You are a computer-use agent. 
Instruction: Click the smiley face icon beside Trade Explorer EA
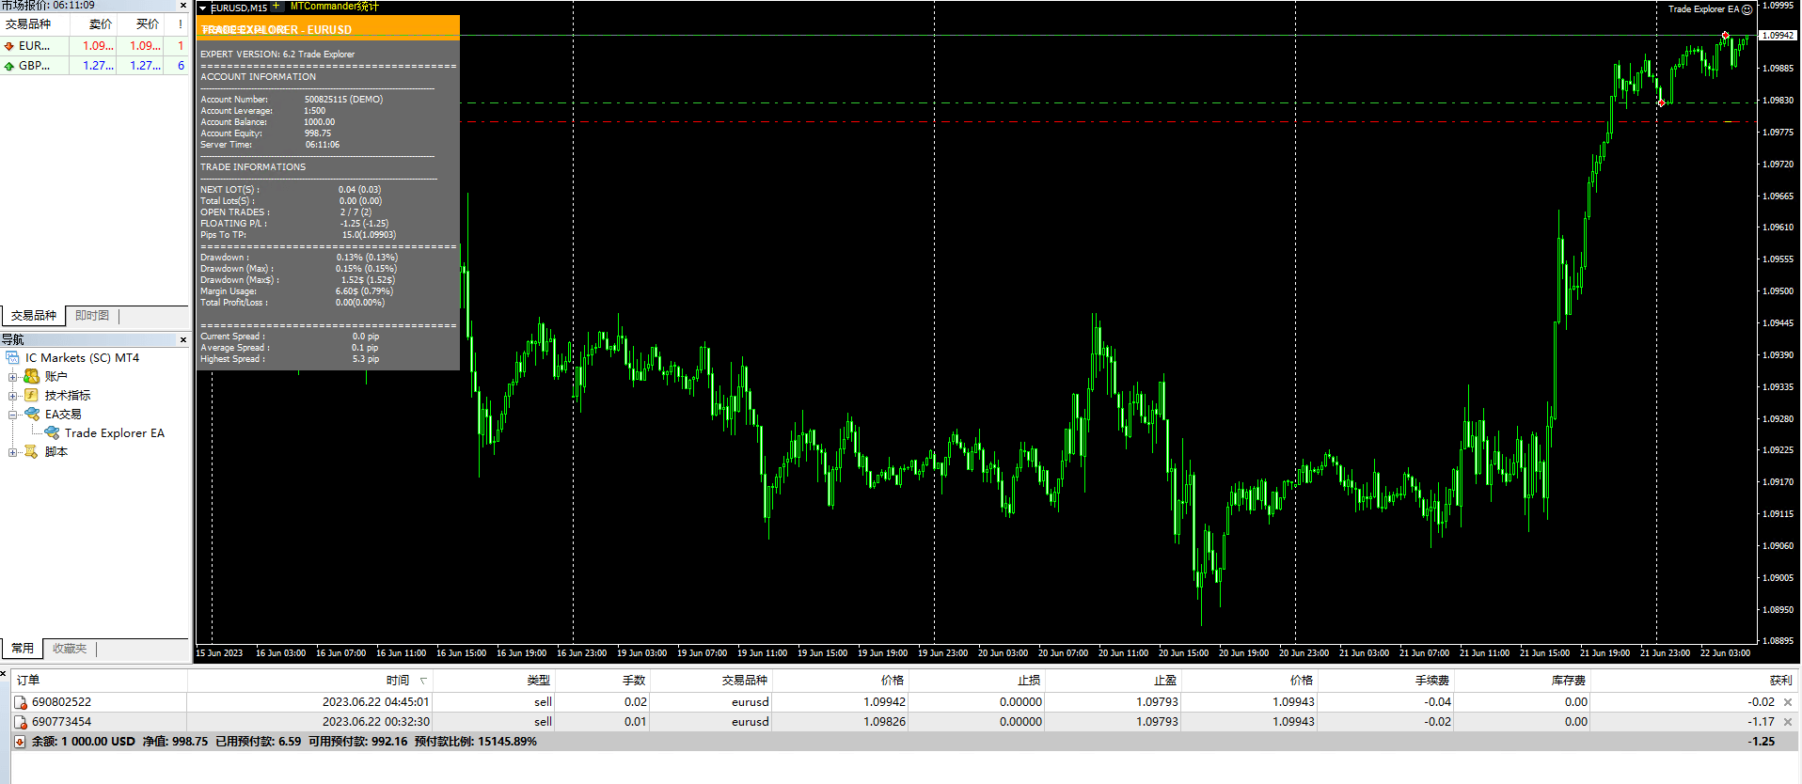coord(1747,9)
